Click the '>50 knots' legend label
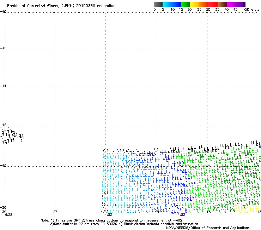Screen dimensions: 261x230 (251, 10)
